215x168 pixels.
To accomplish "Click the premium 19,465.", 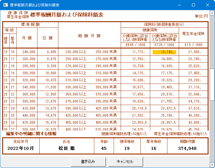I will pyautogui.click(x=167, y=87).
